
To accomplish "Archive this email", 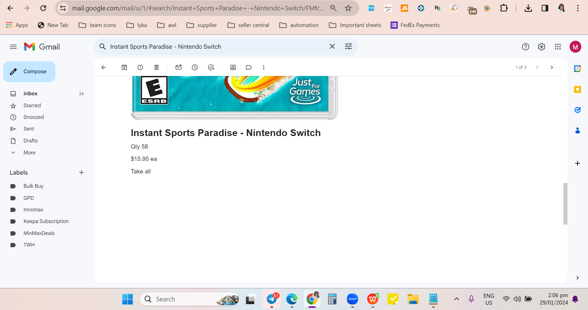I will [x=124, y=67].
